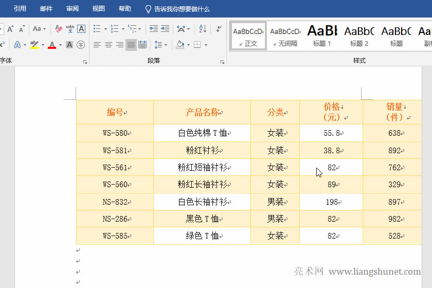The height and width of the screenshot is (288, 432).
Task: Toggle justify text alignment
Action: [x=131, y=45]
